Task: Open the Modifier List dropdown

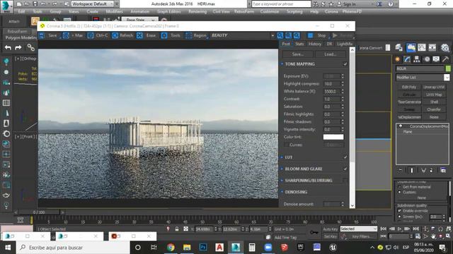Action: coord(423,78)
